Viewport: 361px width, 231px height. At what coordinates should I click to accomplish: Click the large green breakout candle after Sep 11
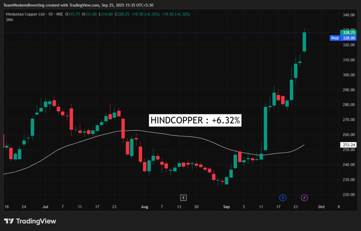[x=265, y=129]
